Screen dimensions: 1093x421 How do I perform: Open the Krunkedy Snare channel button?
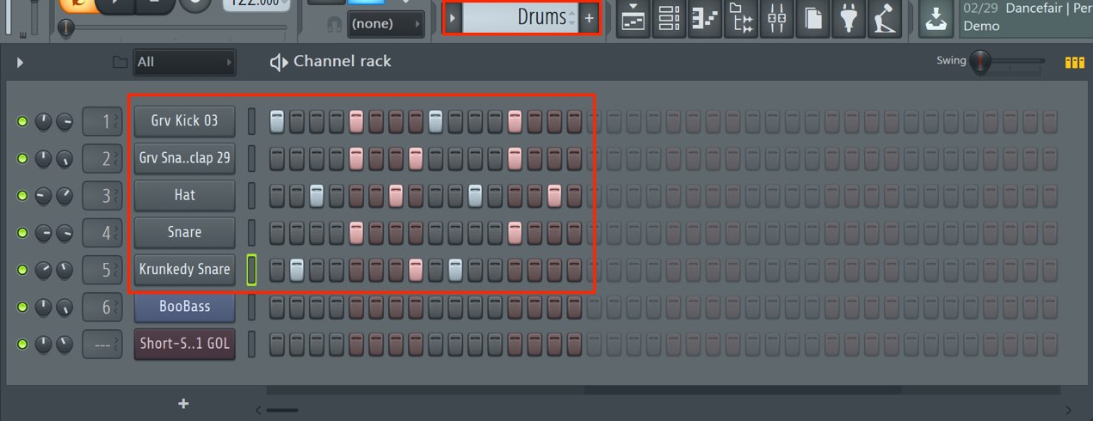click(184, 269)
